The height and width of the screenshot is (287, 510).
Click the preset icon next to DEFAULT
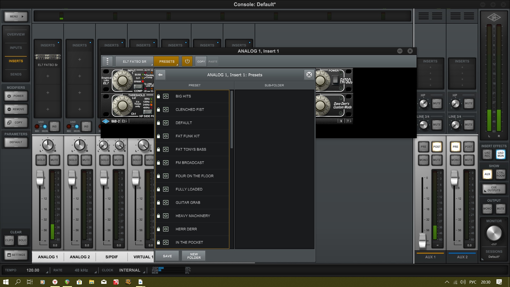tap(166, 123)
